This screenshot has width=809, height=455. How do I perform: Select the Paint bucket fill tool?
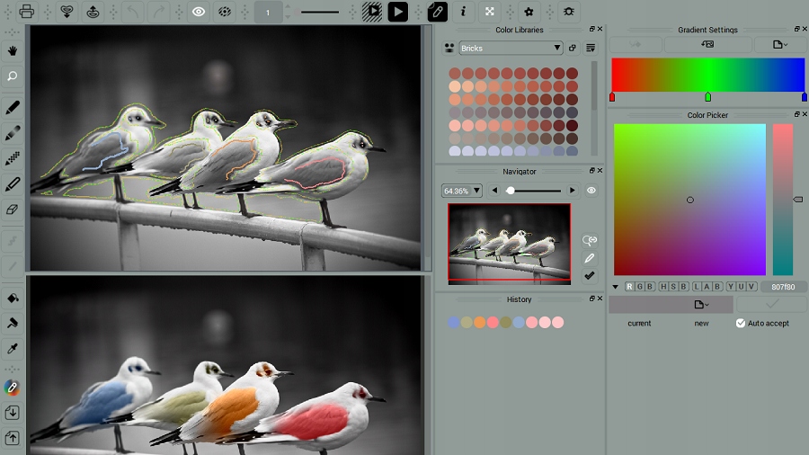click(x=13, y=298)
